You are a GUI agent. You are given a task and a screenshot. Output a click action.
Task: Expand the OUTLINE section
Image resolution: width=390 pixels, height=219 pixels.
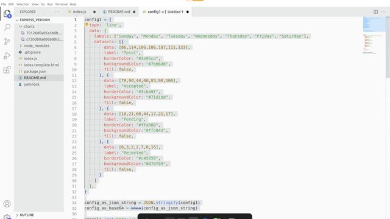coord(17,215)
